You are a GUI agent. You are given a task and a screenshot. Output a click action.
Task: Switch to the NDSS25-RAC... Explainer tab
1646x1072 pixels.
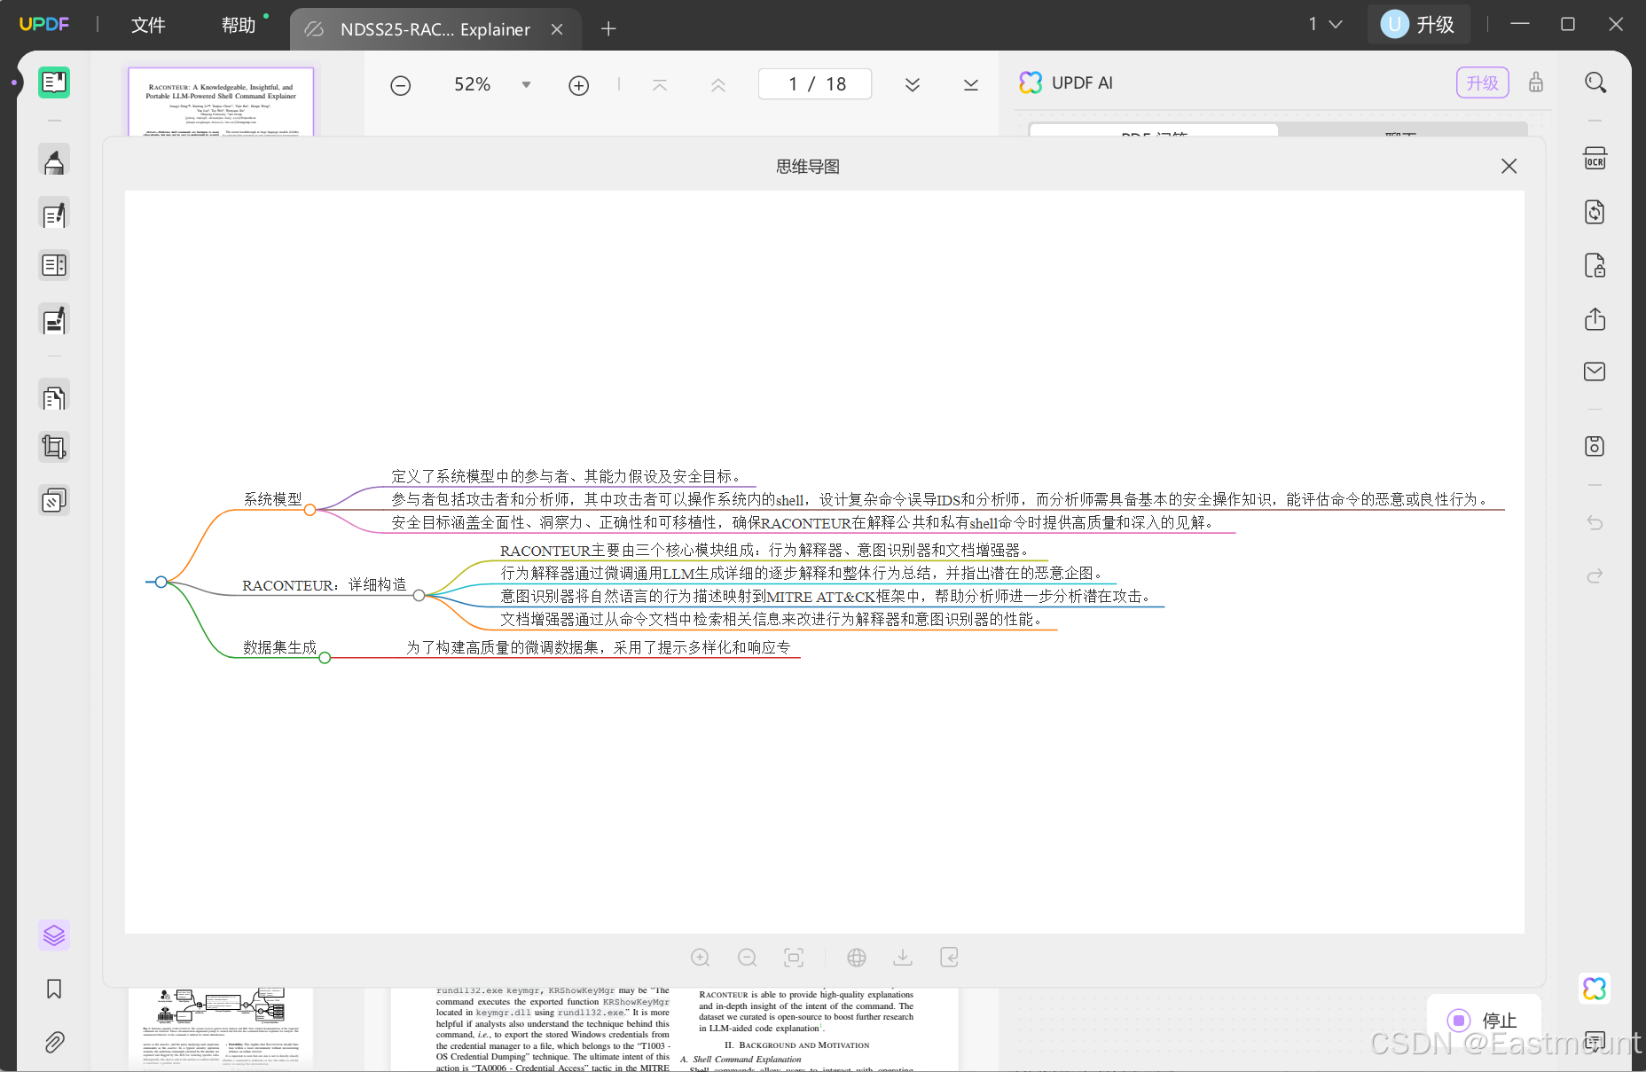point(435,29)
